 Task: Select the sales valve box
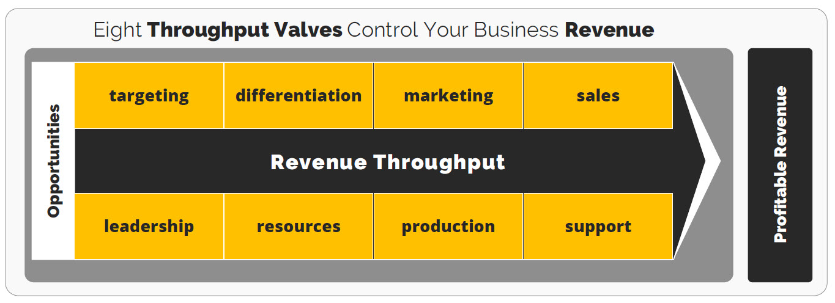[598, 96]
